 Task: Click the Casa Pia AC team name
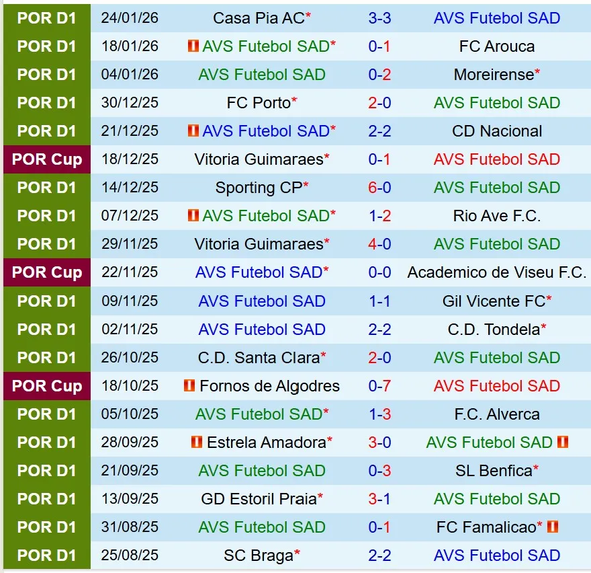tap(259, 18)
